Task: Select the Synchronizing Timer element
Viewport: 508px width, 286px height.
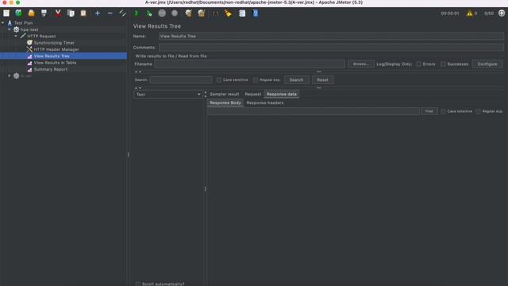Action: (54, 43)
